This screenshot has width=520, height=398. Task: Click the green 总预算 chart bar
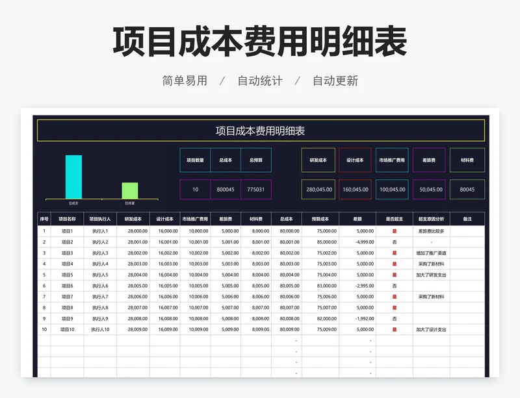[129, 191]
